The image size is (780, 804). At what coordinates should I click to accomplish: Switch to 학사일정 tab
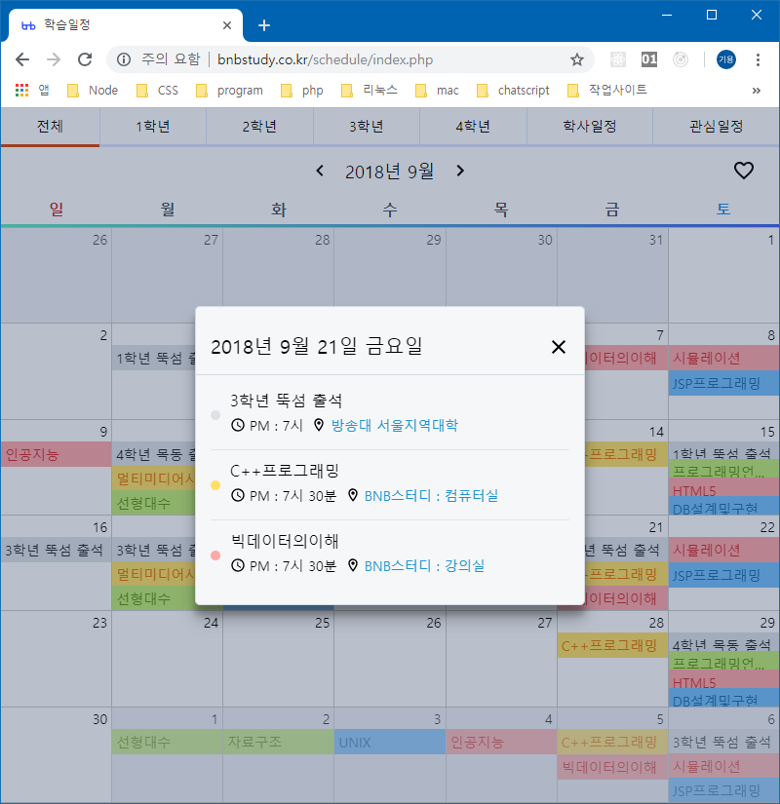click(x=589, y=127)
